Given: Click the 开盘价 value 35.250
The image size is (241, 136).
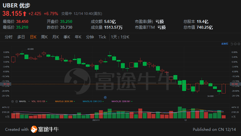Looking at the screenshot, I should point(66,22).
